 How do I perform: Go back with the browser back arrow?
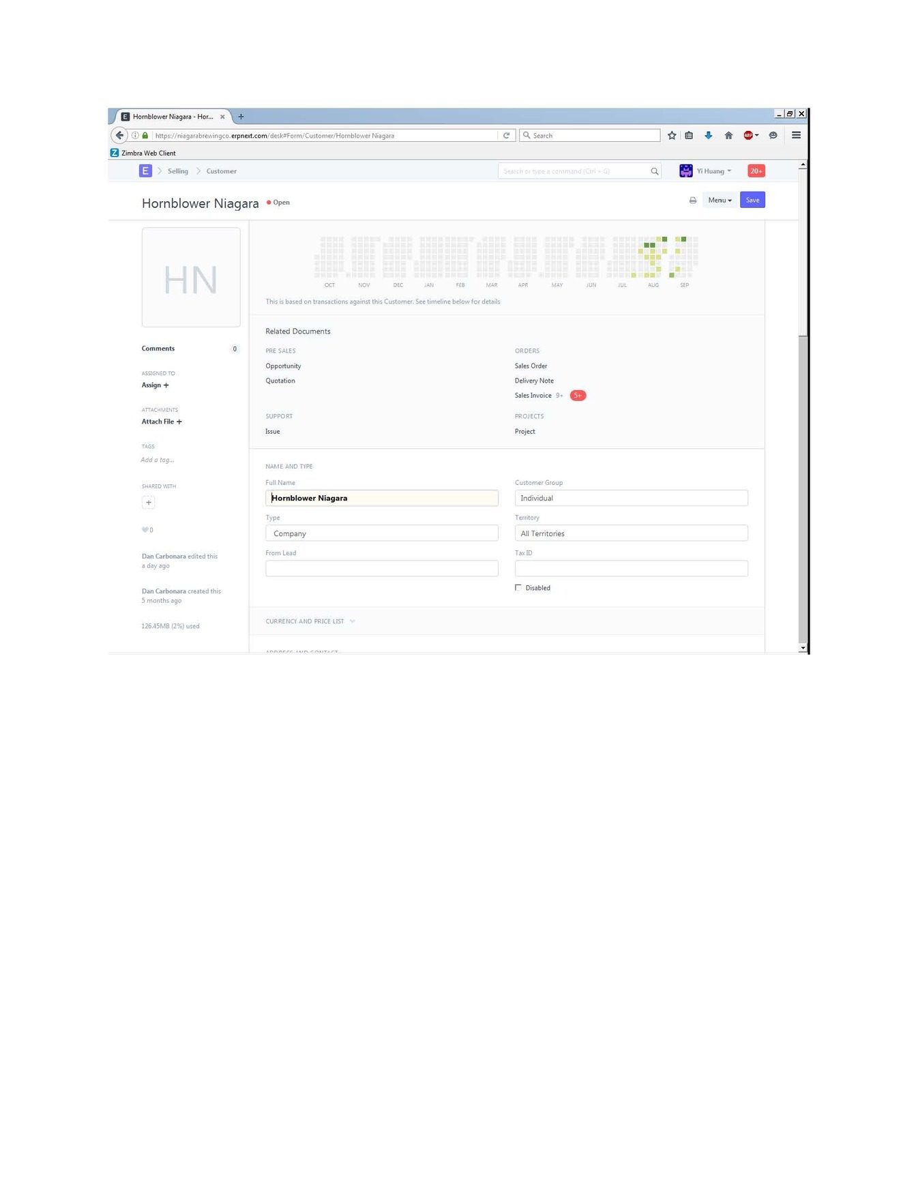[119, 135]
